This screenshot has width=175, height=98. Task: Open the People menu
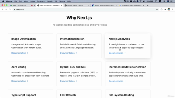pos(50,1)
